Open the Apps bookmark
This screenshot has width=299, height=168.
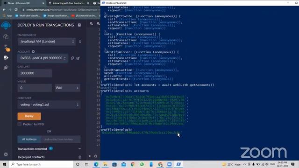point(7,15)
